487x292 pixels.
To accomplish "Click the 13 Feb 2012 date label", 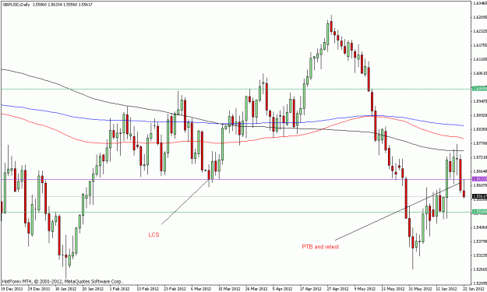I will (147, 289).
